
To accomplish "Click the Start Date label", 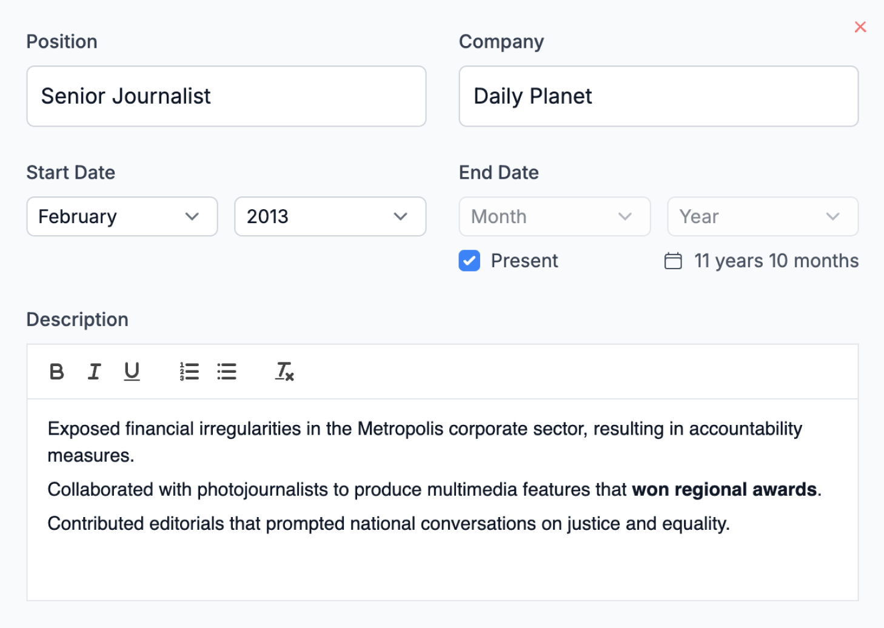I will [x=71, y=173].
